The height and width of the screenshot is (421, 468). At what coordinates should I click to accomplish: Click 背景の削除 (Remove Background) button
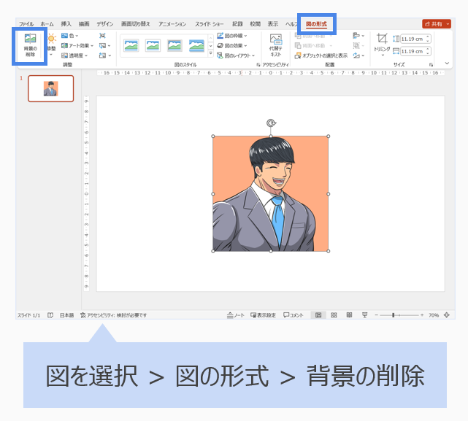coord(30,45)
